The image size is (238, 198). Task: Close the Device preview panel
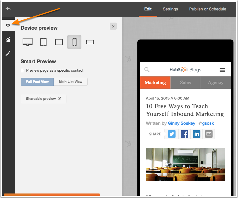[113, 26]
